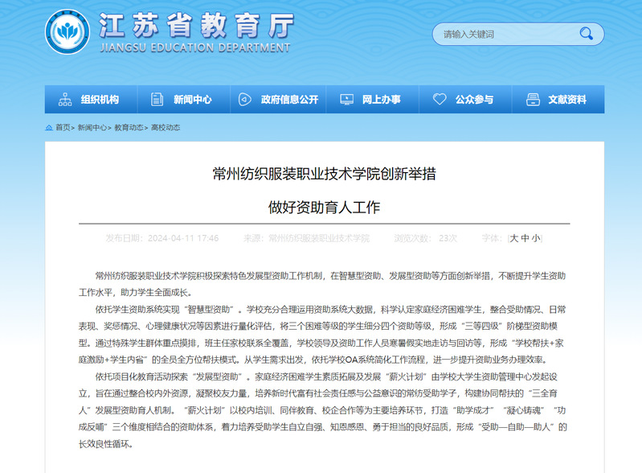This screenshot has height=473, width=642.
Task: Open 新闻中心 breadcrumb link
Action: tap(92, 128)
